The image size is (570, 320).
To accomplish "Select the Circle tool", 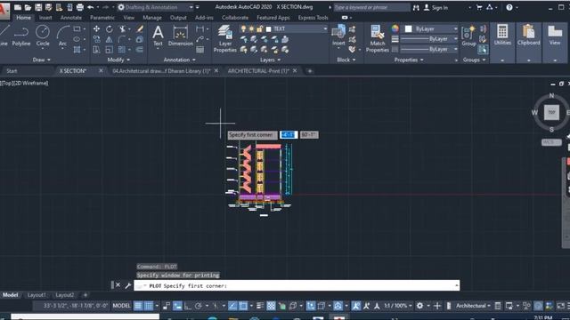I will (x=43, y=36).
